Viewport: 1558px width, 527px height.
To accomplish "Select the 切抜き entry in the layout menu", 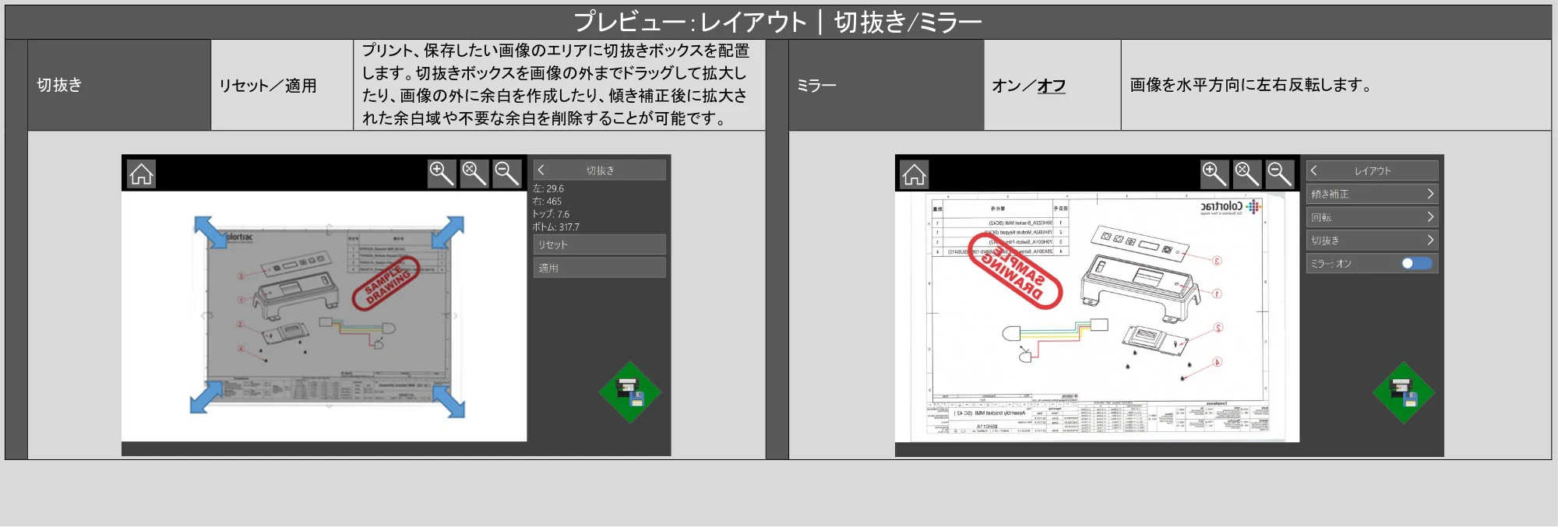I will click(1373, 240).
